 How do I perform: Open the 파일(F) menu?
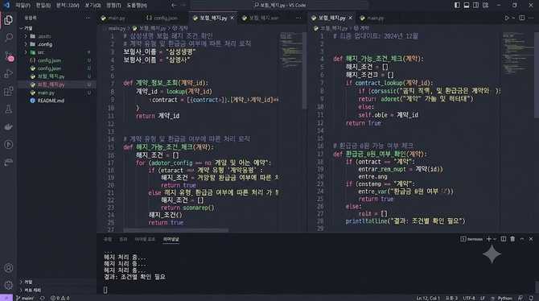pyautogui.click(x=23, y=5)
